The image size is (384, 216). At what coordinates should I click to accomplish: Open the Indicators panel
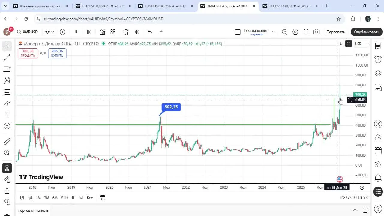(x=102, y=32)
